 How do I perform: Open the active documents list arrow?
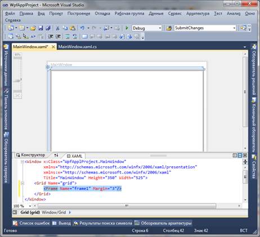(x=245, y=47)
